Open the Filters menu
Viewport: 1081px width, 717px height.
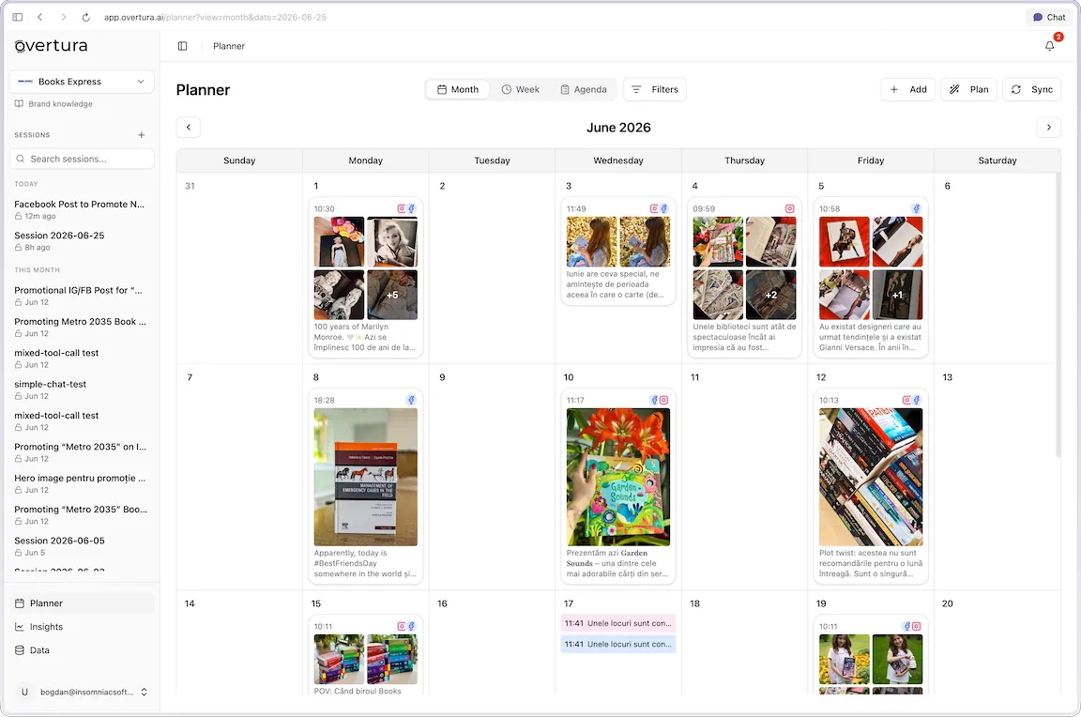(655, 90)
